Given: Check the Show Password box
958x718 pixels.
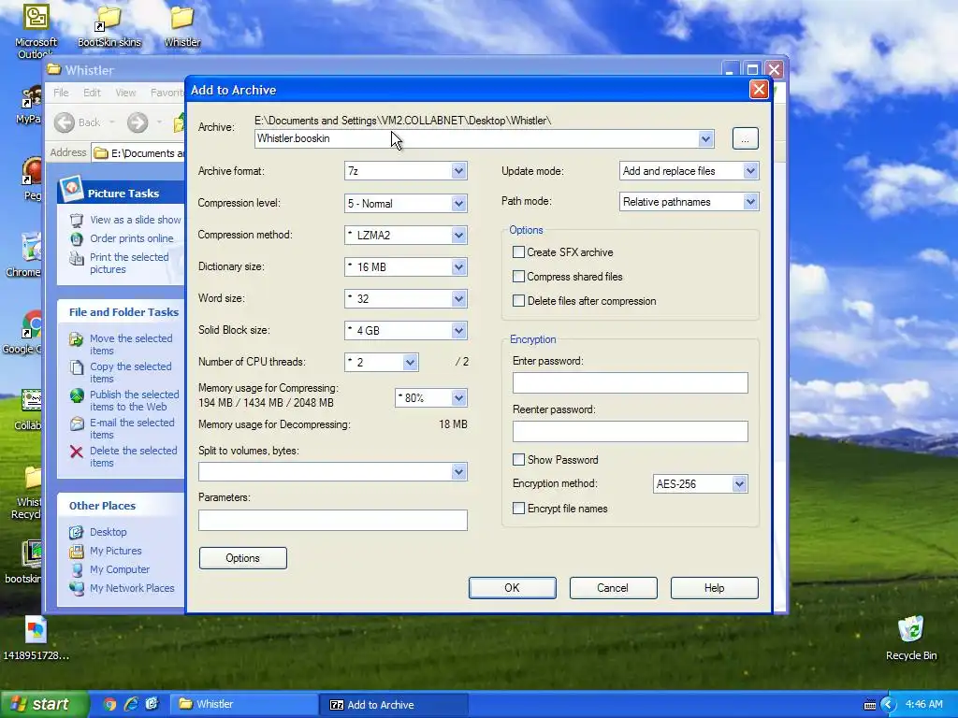Looking at the screenshot, I should pyautogui.click(x=518, y=460).
